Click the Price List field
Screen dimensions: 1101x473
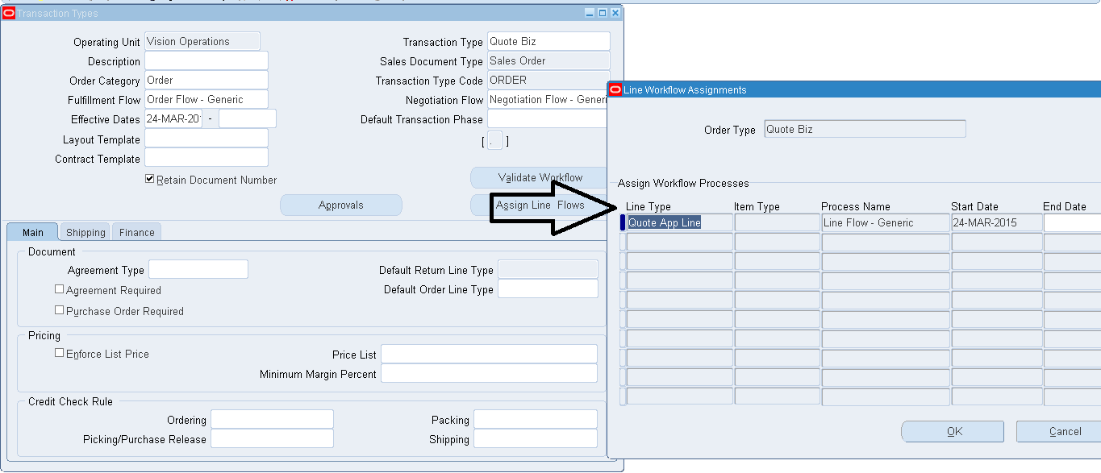pos(489,354)
